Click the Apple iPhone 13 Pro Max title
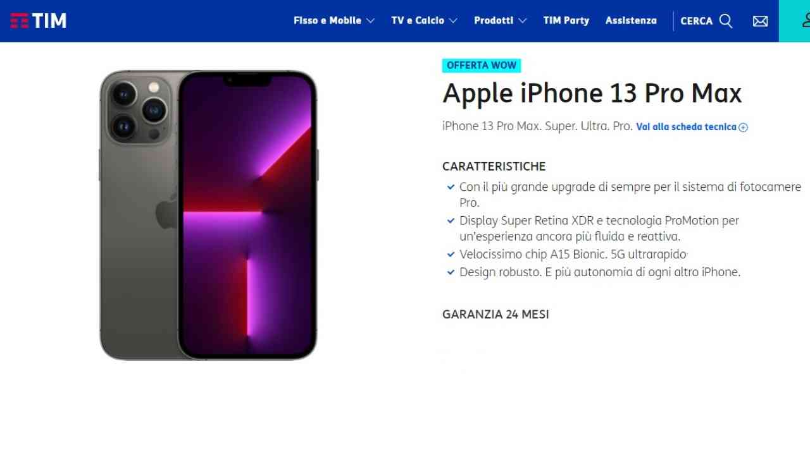 coord(592,94)
